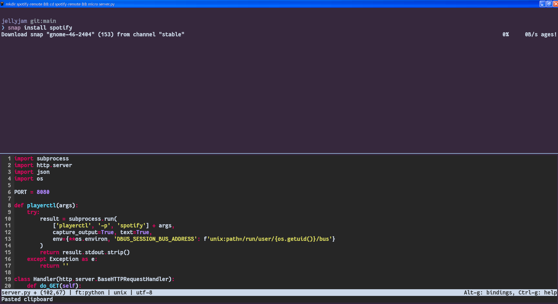Place cursor on "import subprocess" line
The image size is (558, 304).
click(42, 159)
